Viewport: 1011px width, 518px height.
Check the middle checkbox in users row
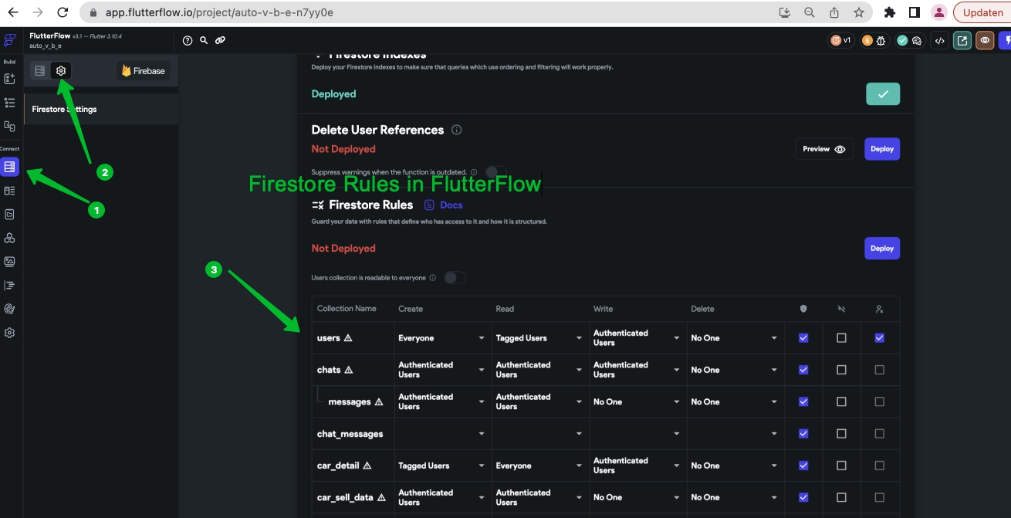[841, 338]
